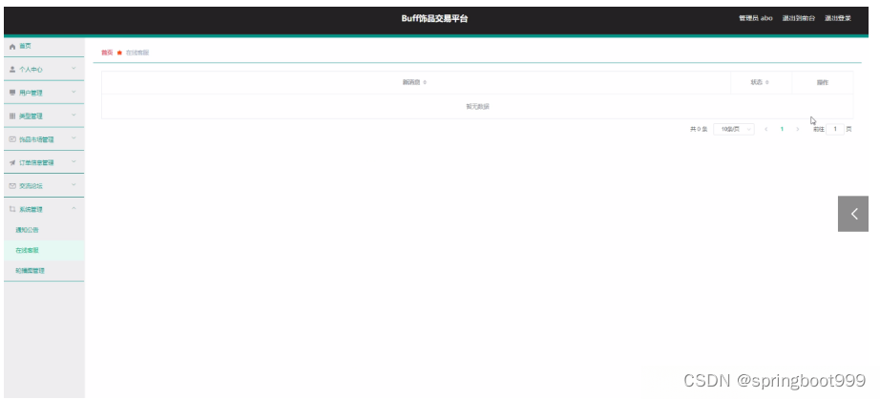The height and width of the screenshot is (399, 880).
Task: Open 轮播图管理 submenu item
Action: tap(30, 270)
